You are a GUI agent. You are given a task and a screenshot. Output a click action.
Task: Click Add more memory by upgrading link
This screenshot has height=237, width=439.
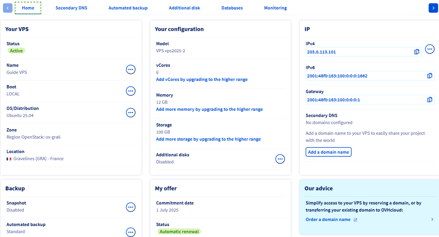tap(209, 109)
